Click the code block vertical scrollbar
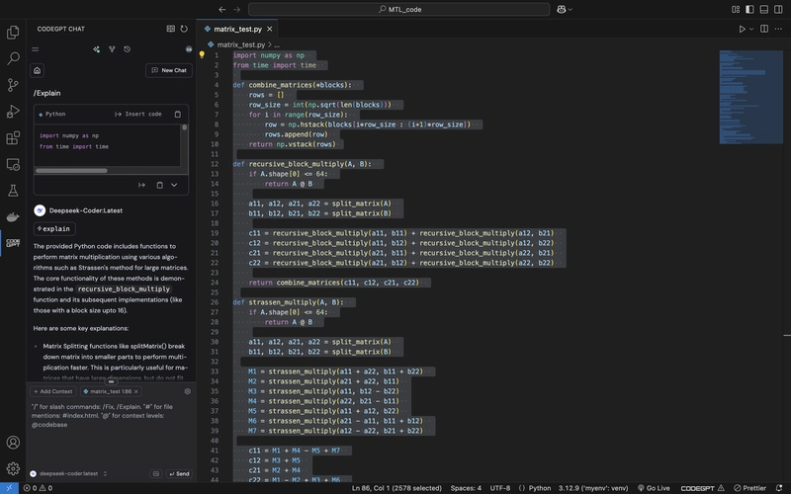 (185, 127)
